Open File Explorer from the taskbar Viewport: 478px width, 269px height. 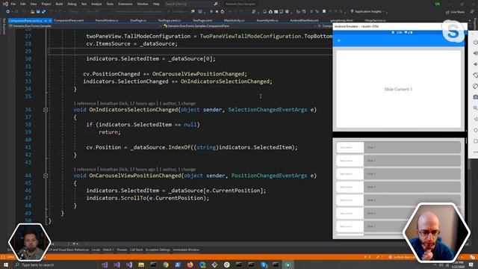coord(141,265)
